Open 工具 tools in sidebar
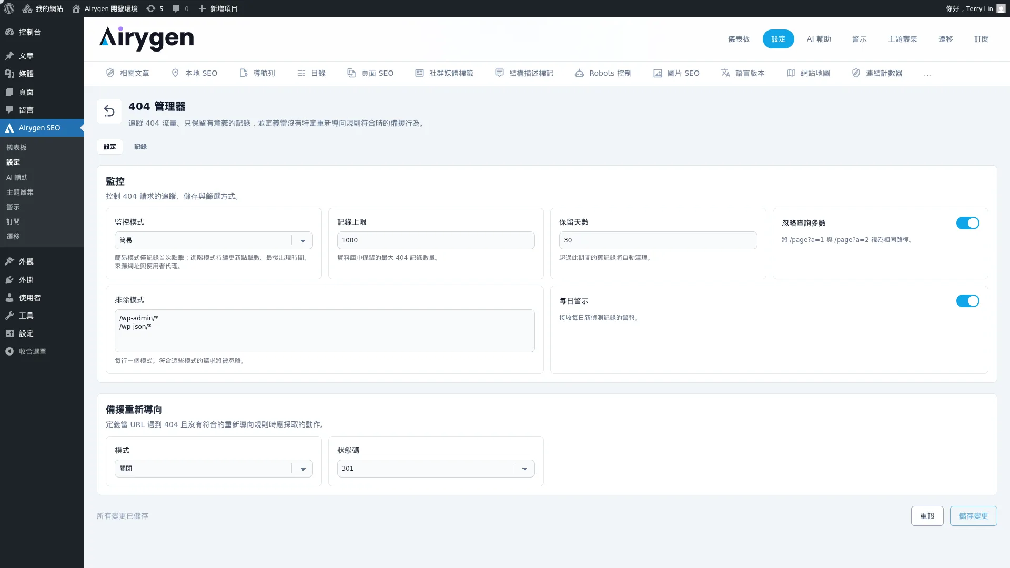This screenshot has width=1010, height=568. tap(42, 316)
